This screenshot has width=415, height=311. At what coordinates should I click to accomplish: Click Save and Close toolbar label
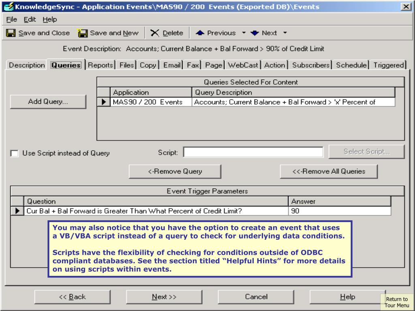tap(44, 33)
